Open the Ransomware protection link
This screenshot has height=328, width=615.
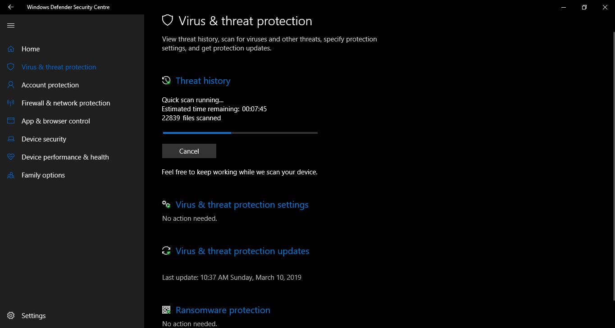(x=223, y=310)
